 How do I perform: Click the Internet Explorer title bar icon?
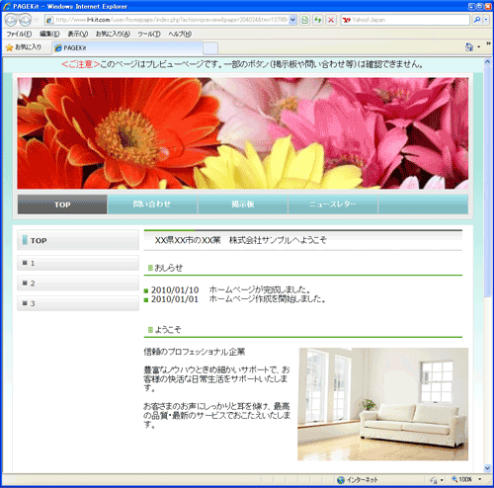click(7, 6)
